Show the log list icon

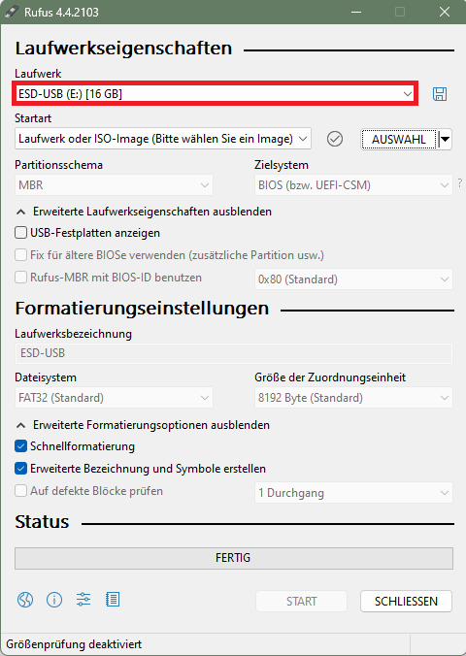tap(113, 600)
